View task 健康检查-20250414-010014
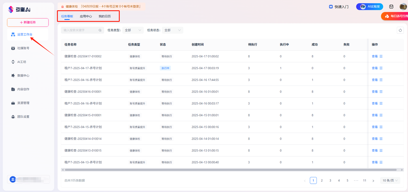 [x=375, y=139]
